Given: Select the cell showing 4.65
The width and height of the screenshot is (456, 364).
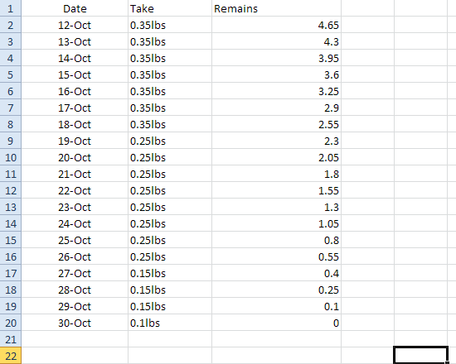Looking at the screenshot, I should [276, 25].
